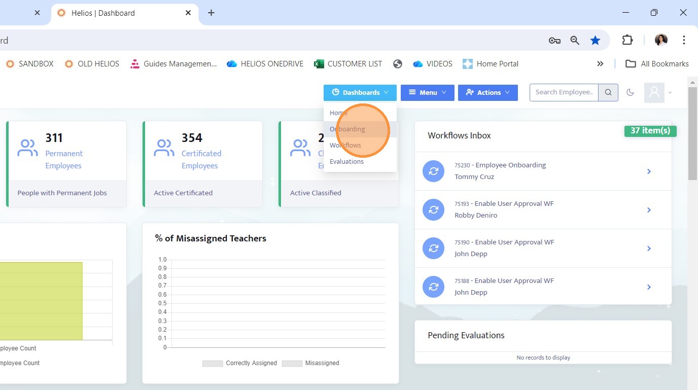Open the SANDBOX bookmark

29,64
